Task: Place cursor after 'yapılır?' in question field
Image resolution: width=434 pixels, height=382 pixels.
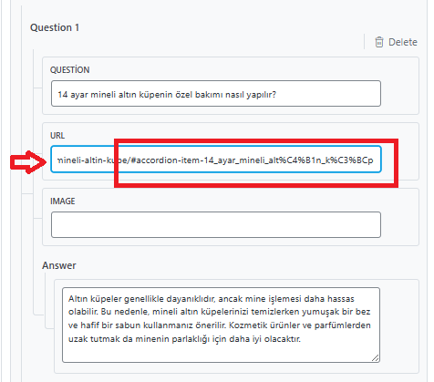Action: [x=276, y=95]
